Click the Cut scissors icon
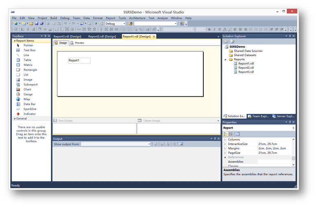The height and width of the screenshot is (207, 316). coord(48,24)
